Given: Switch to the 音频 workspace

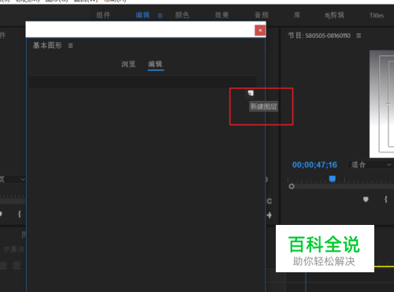Looking at the screenshot, I should tap(262, 15).
